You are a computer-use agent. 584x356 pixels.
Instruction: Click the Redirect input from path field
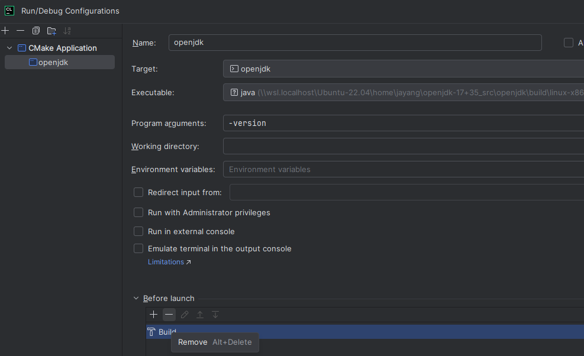click(x=406, y=192)
